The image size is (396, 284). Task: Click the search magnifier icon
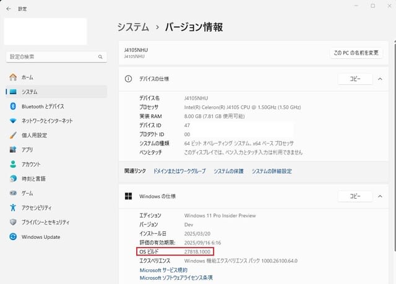100,57
